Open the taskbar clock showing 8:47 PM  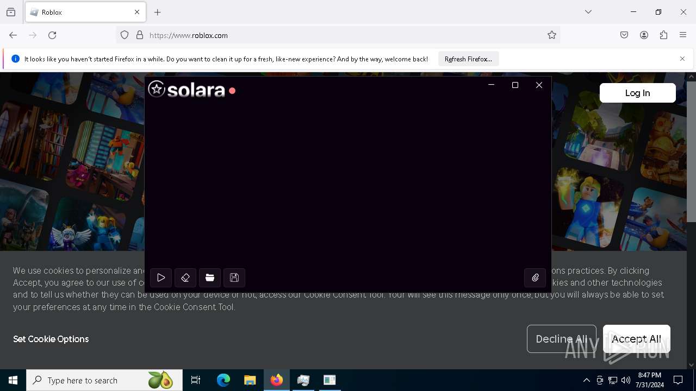[x=649, y=380]
